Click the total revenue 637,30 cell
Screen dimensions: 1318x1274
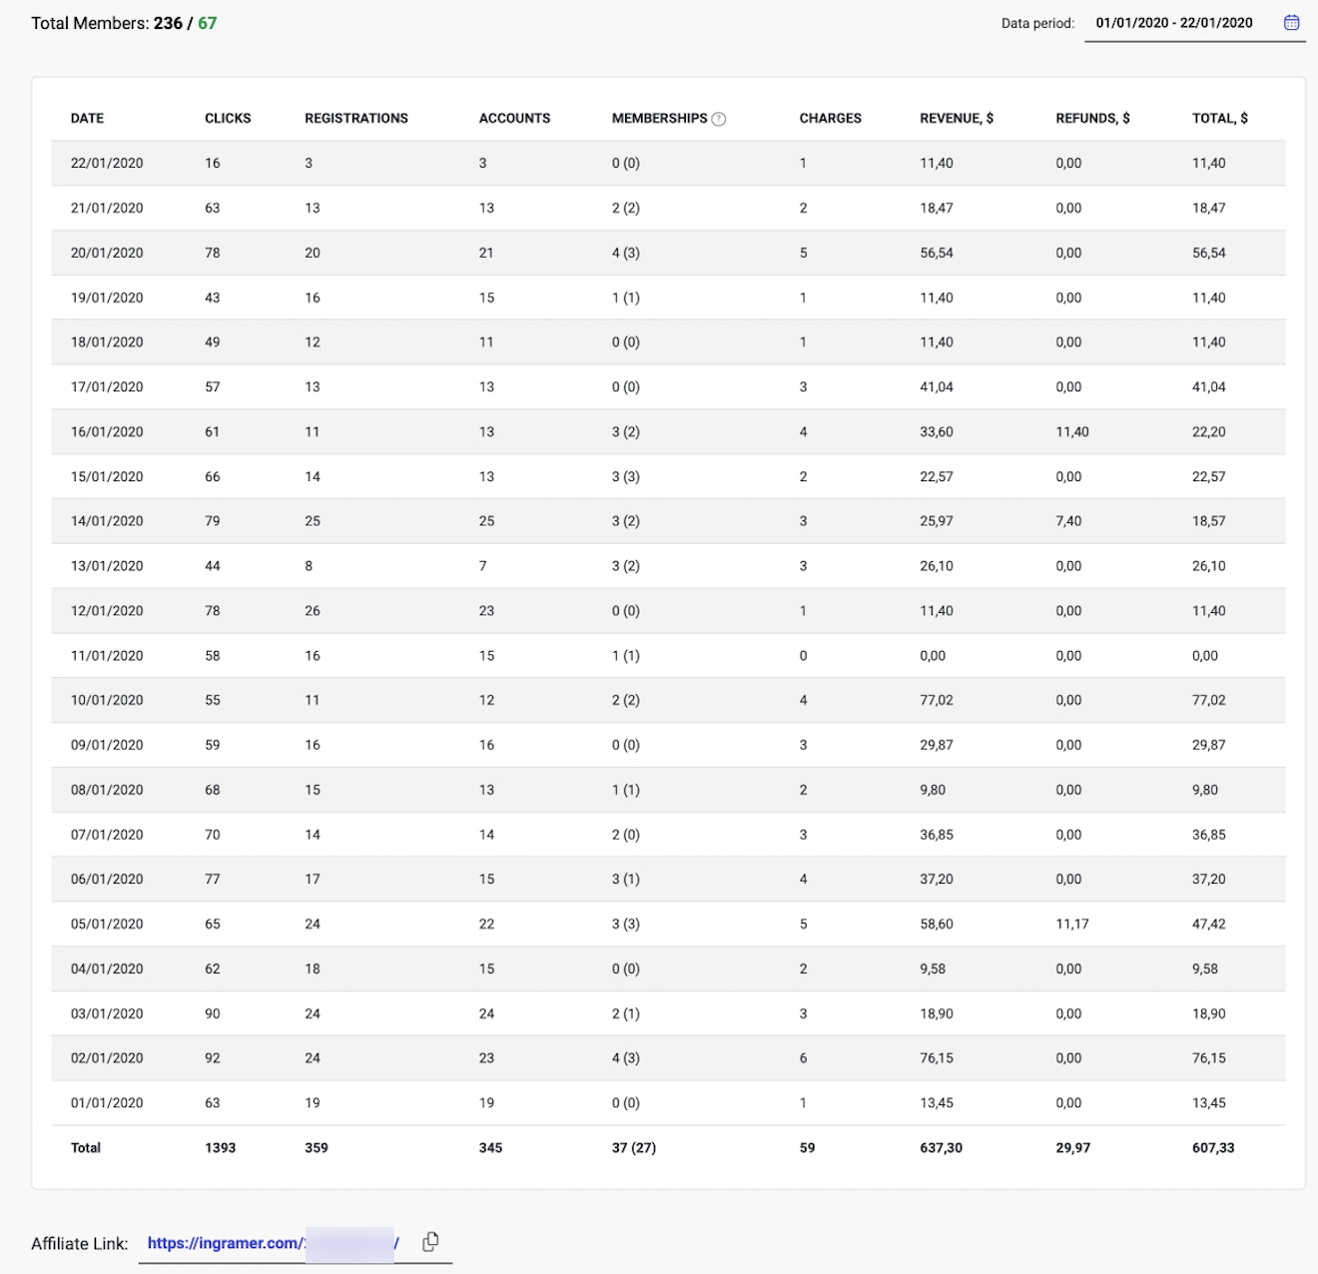[941, 1147]
